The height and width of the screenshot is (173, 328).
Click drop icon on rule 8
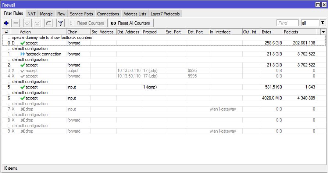click(22, 120)
